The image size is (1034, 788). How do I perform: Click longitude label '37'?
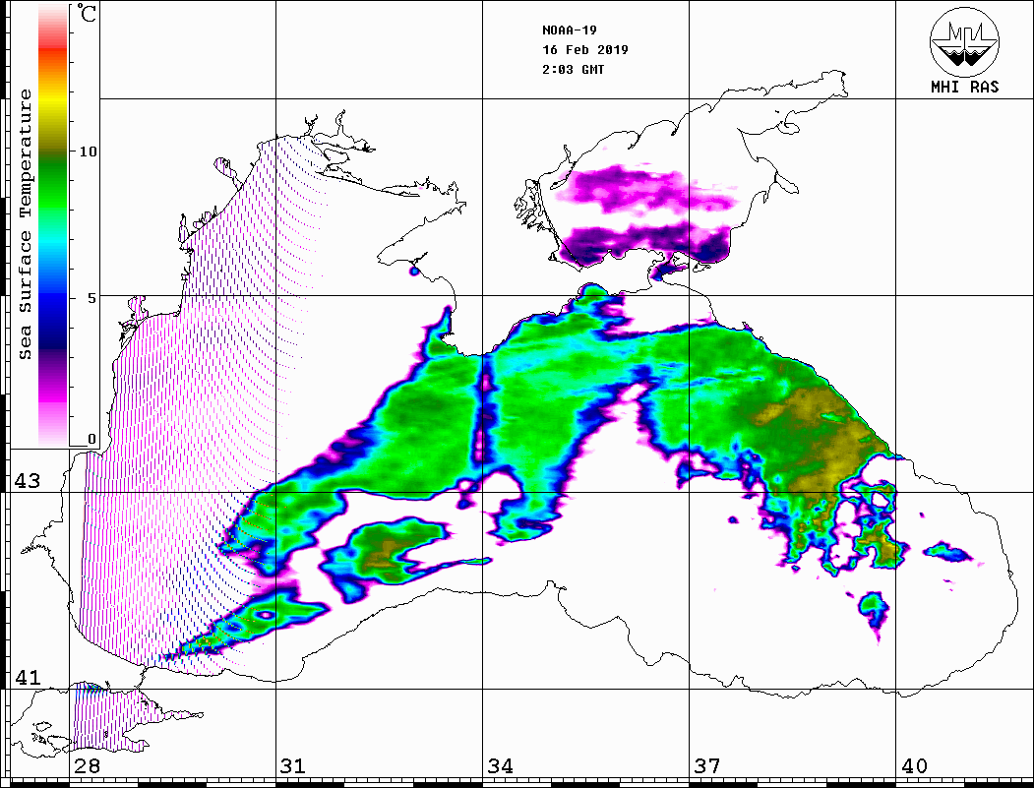[x=707, y=766]
